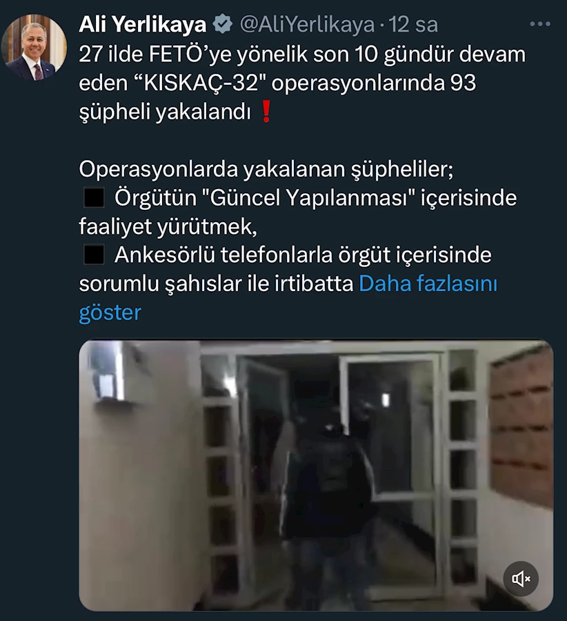
Task: Play the embedded video thumbnail
Action: coord(316,475)
